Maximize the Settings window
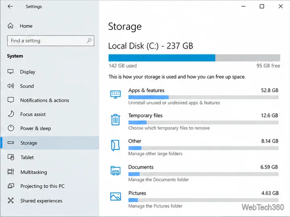The image size is (290, 217). click(262, 6)
